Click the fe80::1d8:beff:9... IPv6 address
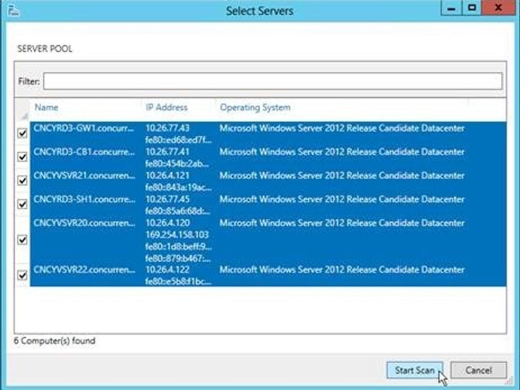 [x=179, y=246]
